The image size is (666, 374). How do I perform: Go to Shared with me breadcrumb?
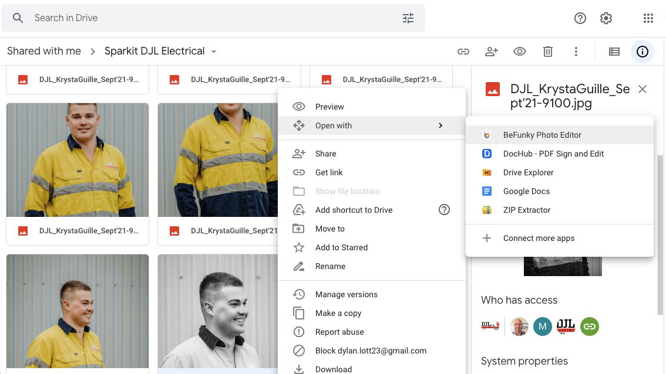43,52
